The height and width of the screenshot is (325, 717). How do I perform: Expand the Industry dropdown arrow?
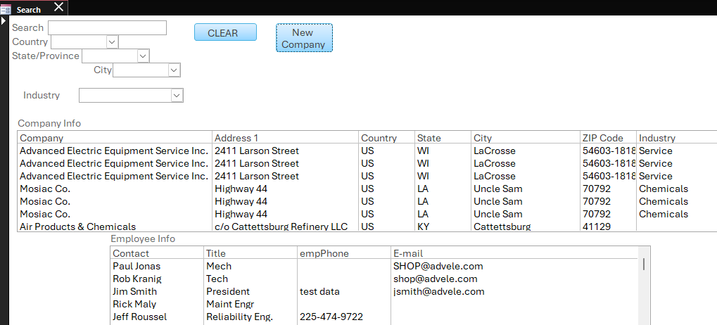point(177,96)
